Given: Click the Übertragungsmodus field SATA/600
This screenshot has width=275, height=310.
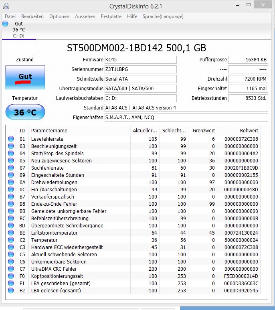Looking at the screenshot, I should point(140,89).
